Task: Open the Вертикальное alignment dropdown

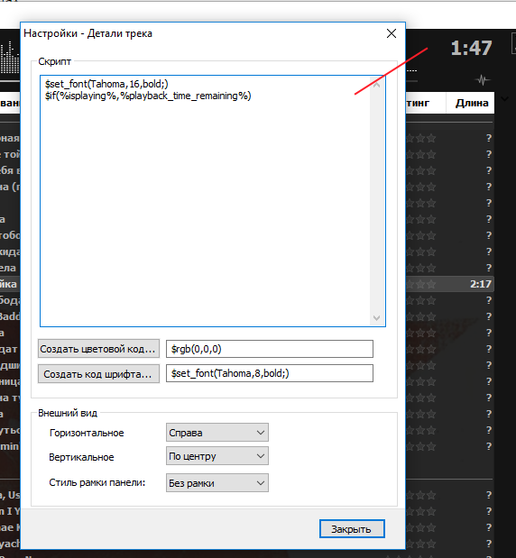Action: 217,456
